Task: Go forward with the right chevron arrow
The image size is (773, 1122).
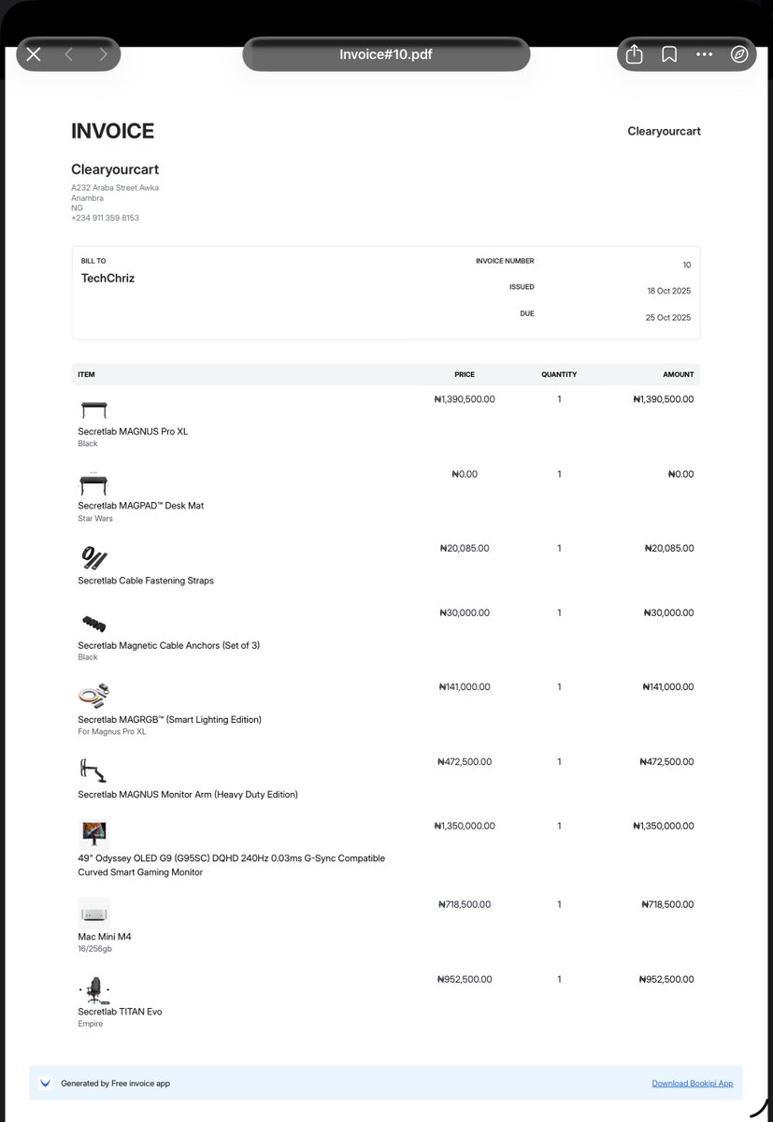Action: click(x=103, y=54)
